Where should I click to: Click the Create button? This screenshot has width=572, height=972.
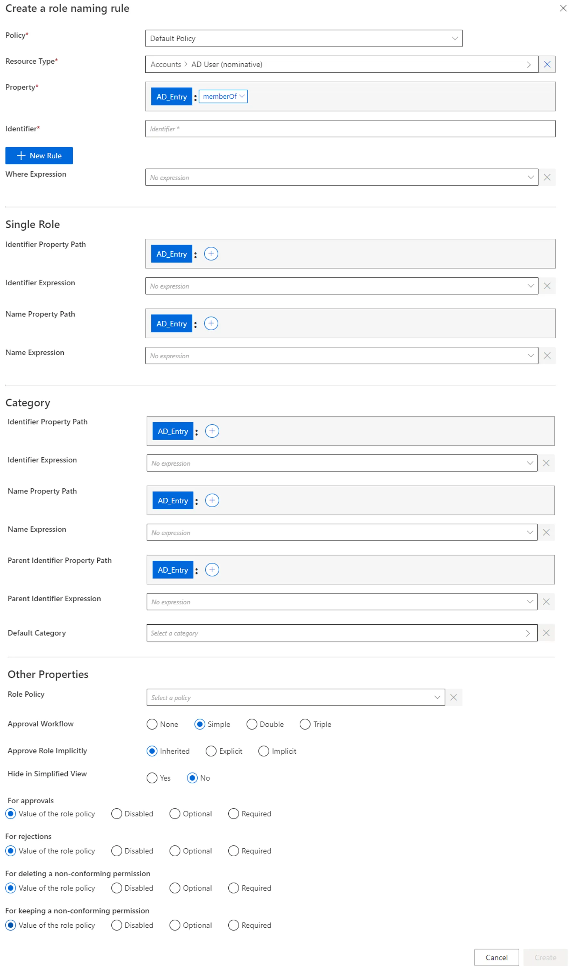point(545,957)
